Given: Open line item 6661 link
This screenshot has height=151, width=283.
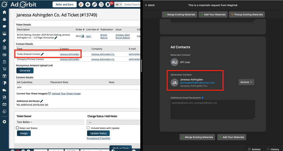Looking at the screenshot, I should (89, 36).
